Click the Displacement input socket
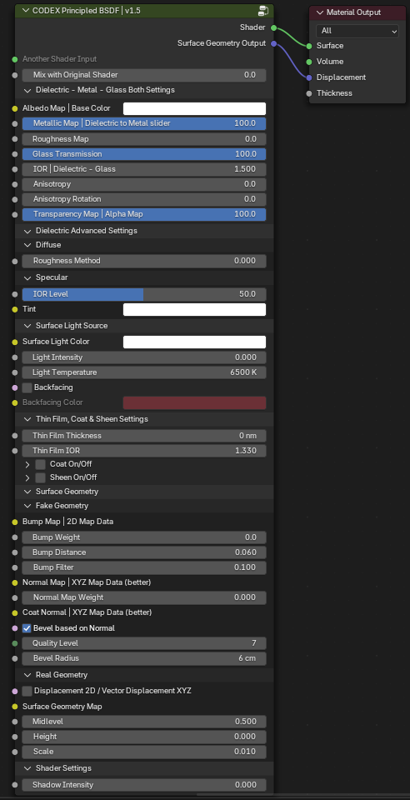The image size is (410, 800). pyautogui.click(x=309, y=77)
